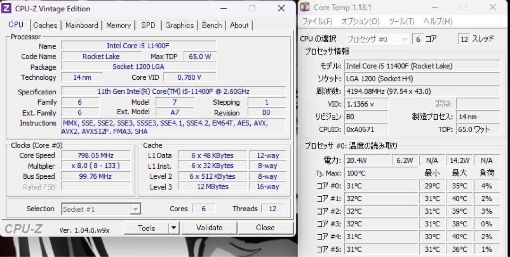
Task: Click the コア #1 max temperature 40°C
Action: [459, 199]
